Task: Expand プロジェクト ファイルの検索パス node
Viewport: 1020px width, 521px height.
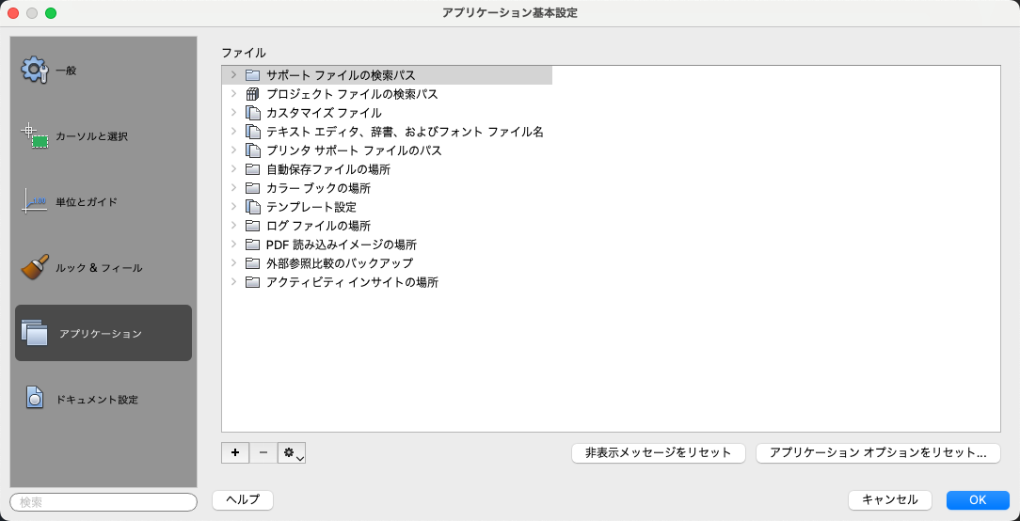Action: (233, 94)
